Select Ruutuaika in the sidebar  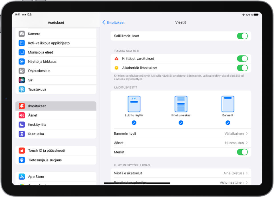tap(56, 134)
